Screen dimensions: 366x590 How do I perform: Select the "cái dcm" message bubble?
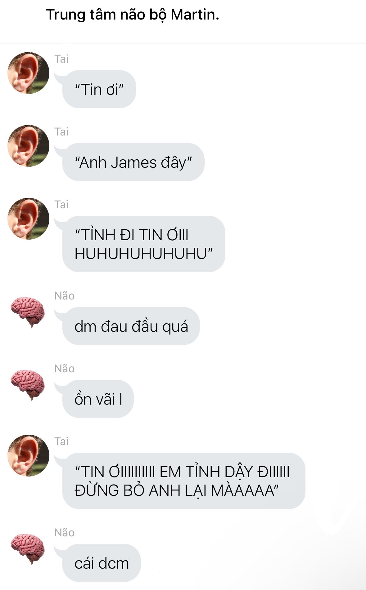pyautogui.click(x=102, y=563)
